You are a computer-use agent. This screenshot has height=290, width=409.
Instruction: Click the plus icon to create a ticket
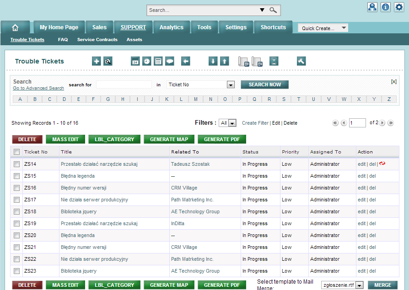pyautogui.click(x=96, y=61)
